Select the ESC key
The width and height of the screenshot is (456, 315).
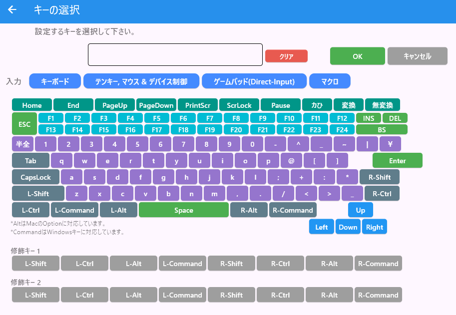click(24, 124)
